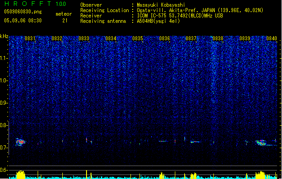Viewport: 282px width, 179px height.
Task: Click the 0836 time marker
Action: click(x=165, y=38)
